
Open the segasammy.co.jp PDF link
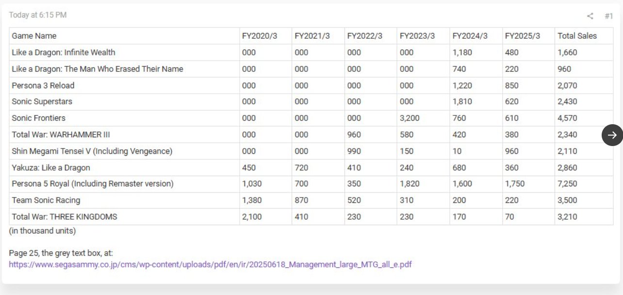210,264
